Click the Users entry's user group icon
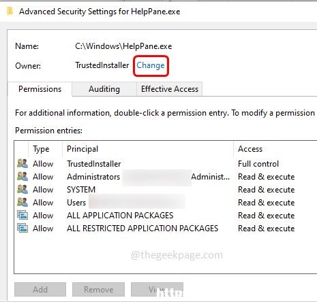 tap(22, 202)
